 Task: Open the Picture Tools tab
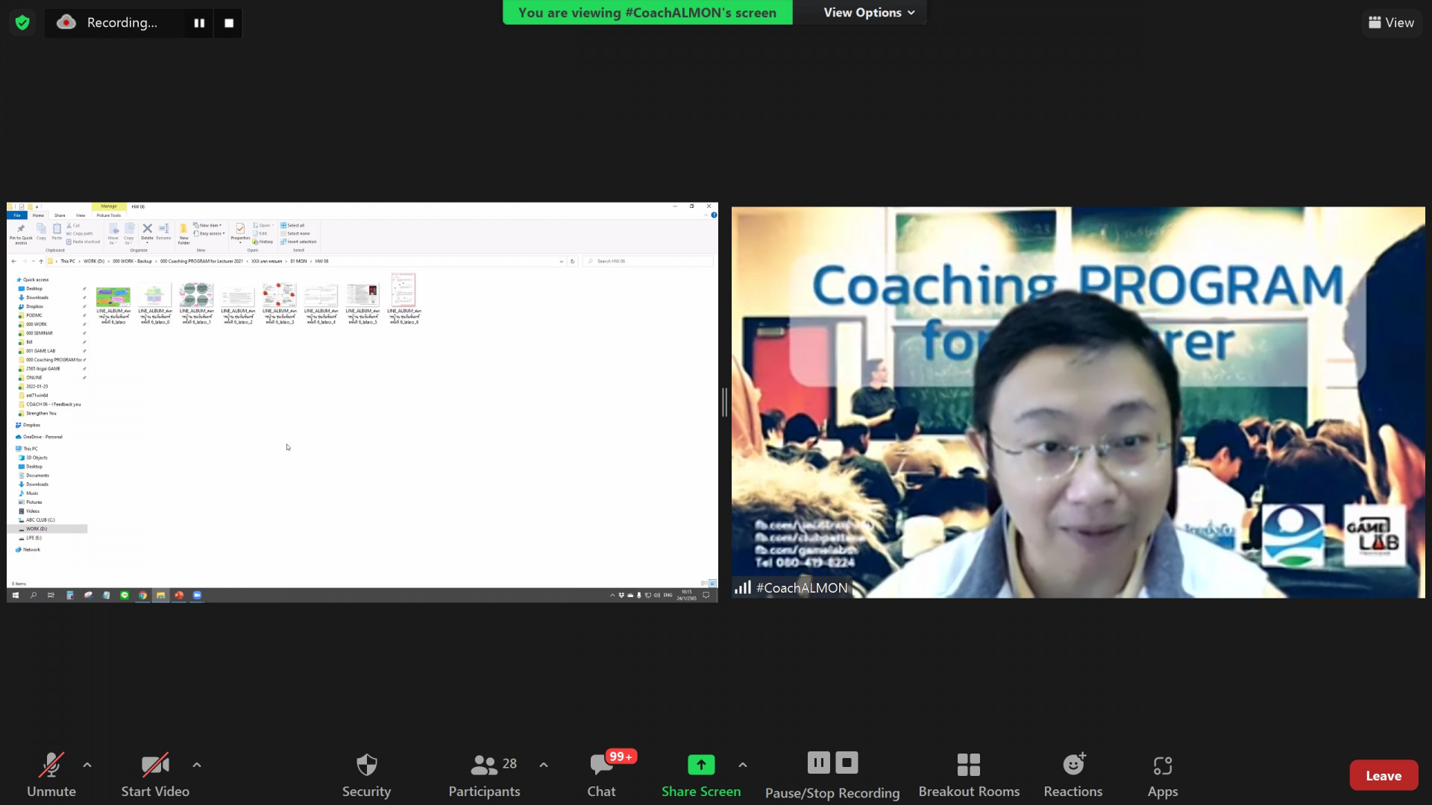click(109, 215)
